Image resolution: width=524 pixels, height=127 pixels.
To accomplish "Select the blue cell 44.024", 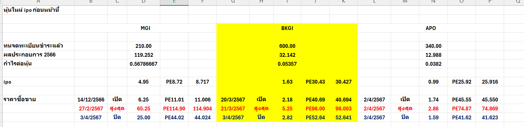I will point(202,117).
